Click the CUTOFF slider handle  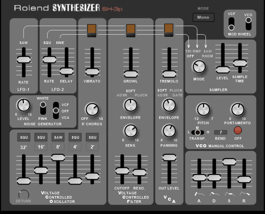click(122, 171)
